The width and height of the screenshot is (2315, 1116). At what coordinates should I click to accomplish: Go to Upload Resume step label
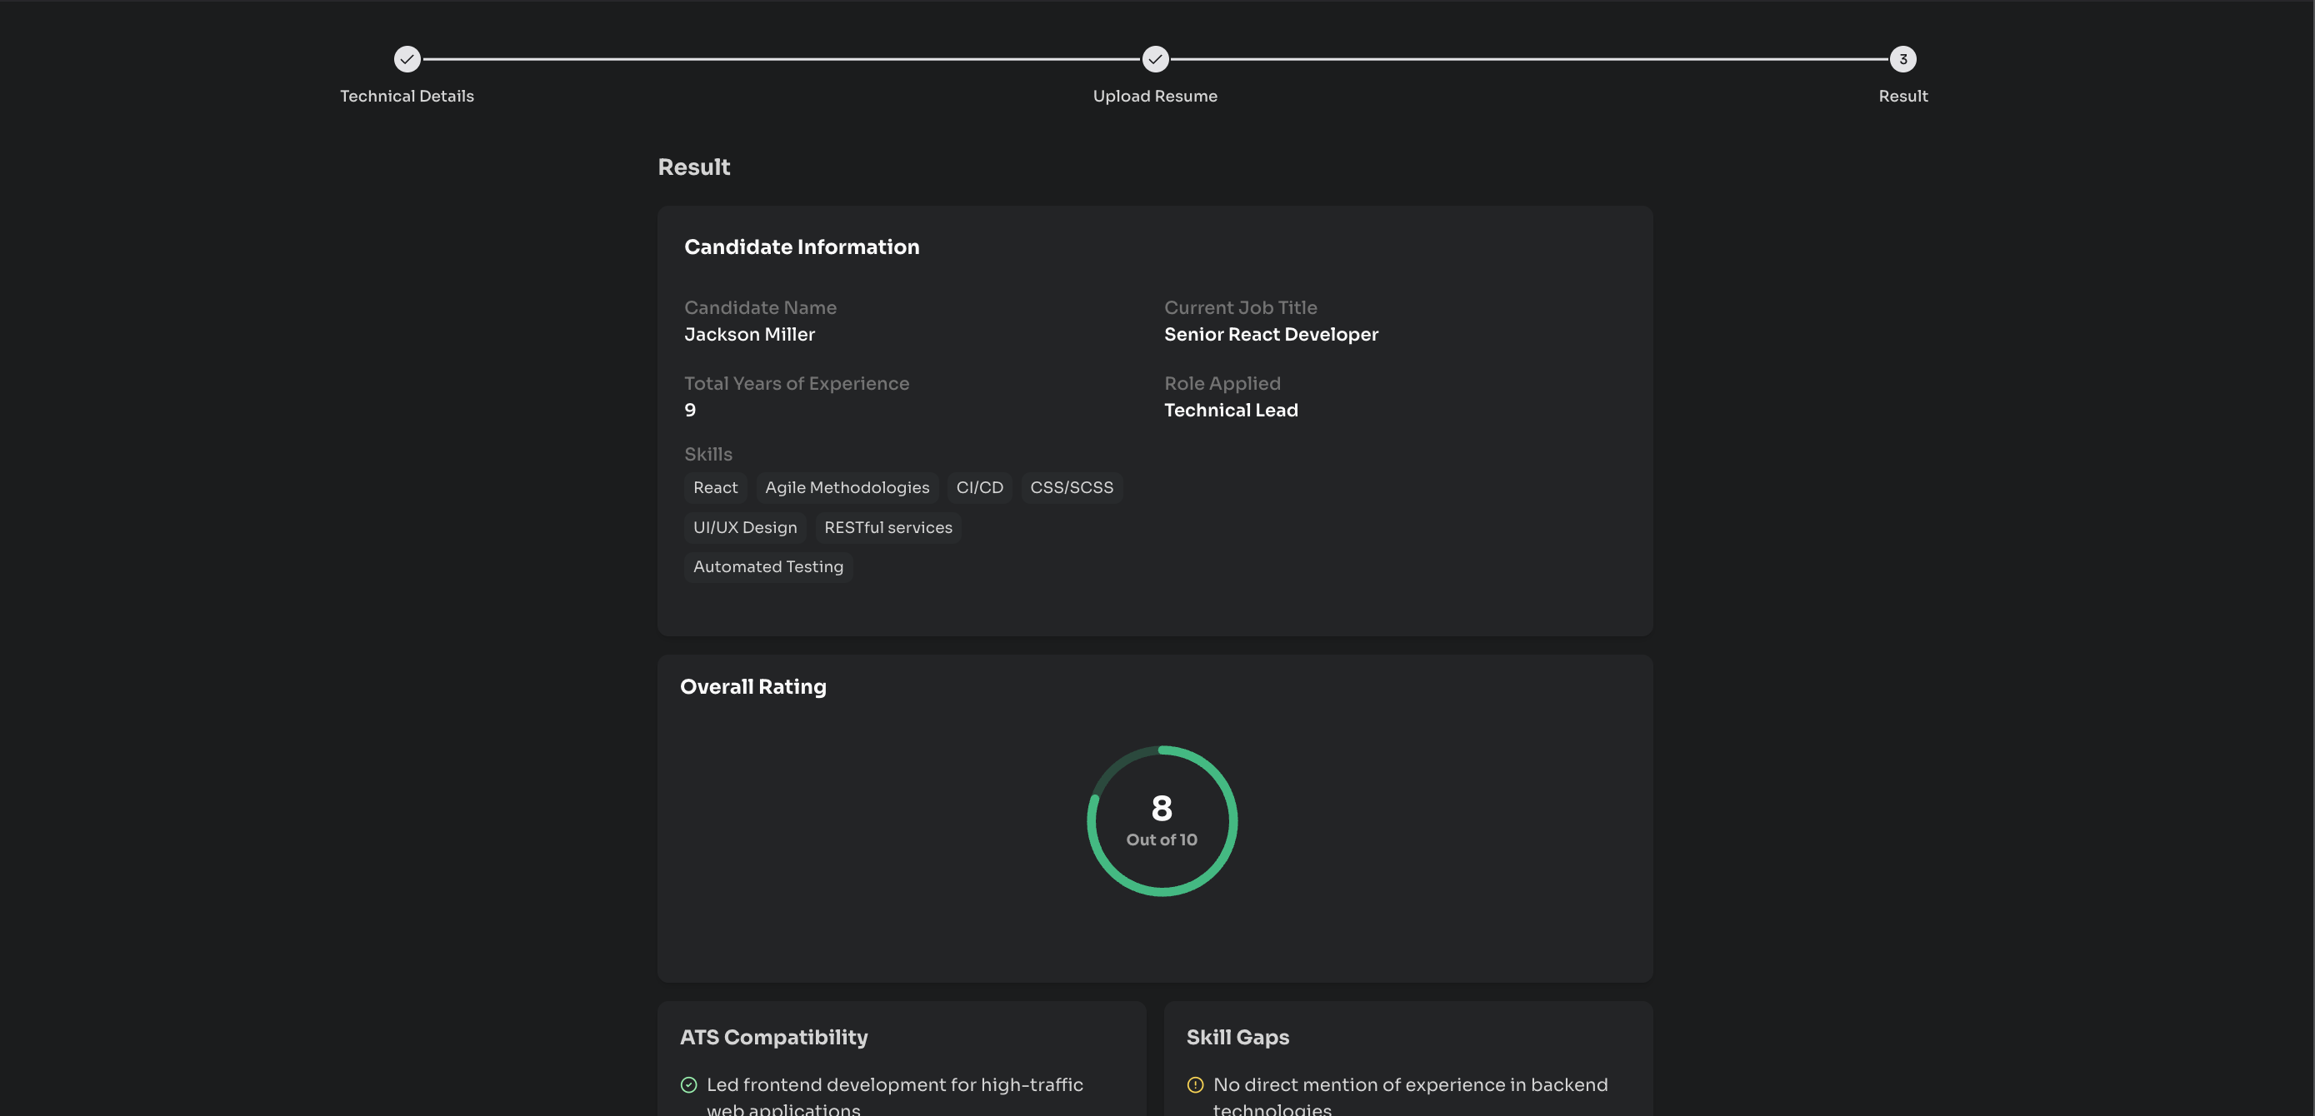[x=1155, y=96]
